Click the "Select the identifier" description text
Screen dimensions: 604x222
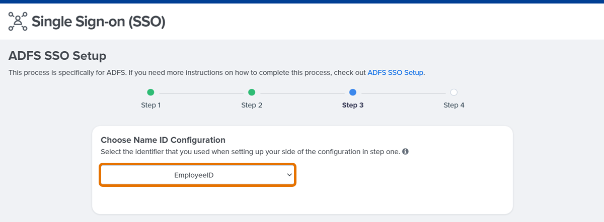[250, 151]
